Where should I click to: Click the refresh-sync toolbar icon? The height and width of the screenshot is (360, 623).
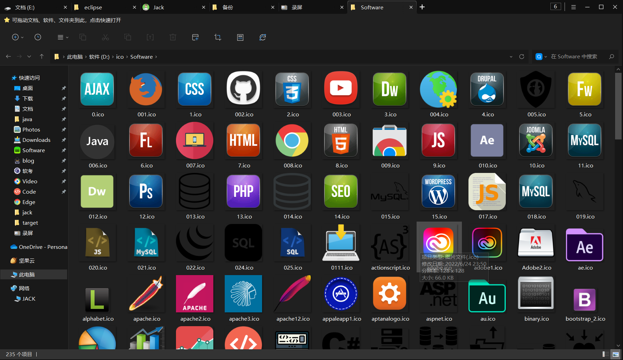263,37
